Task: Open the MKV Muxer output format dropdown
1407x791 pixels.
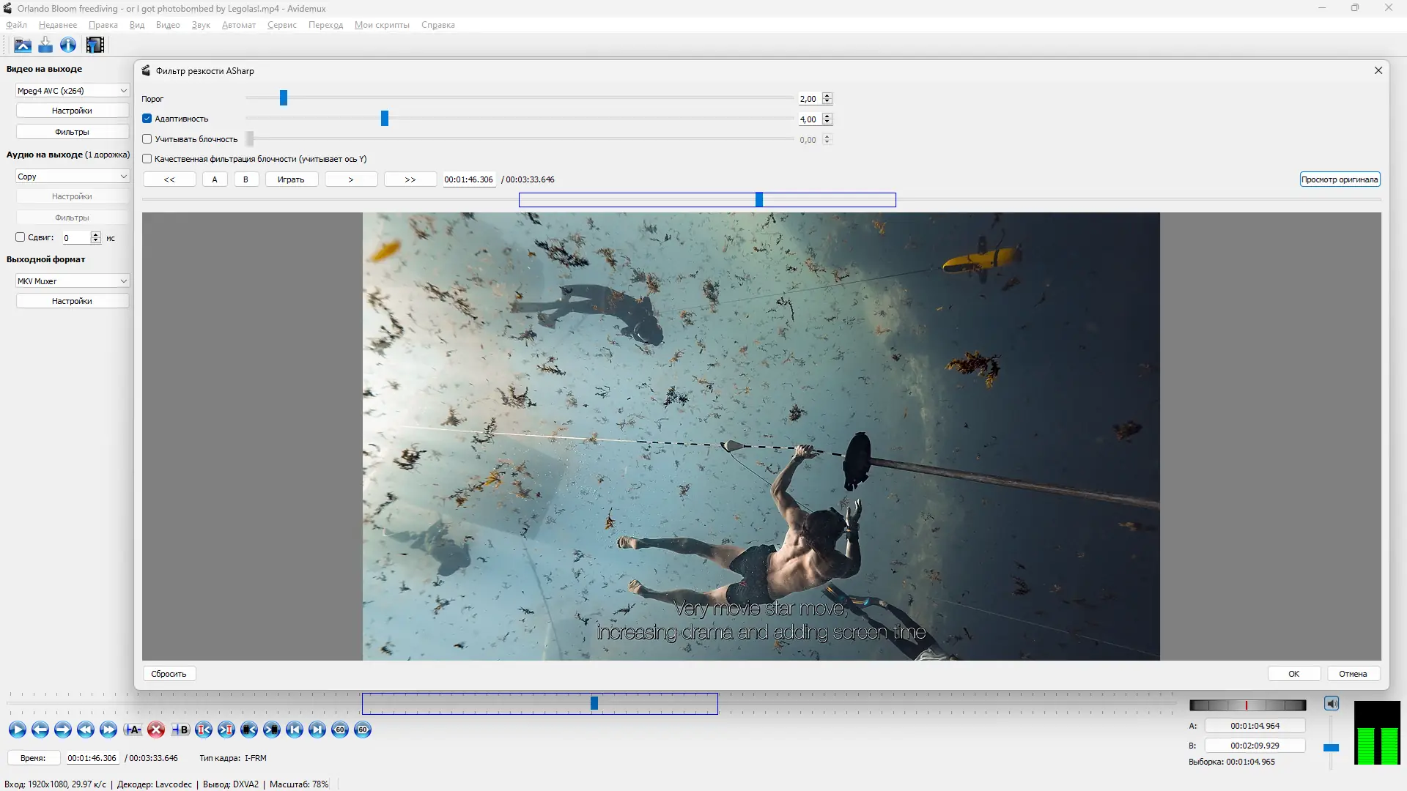Action: click(72, 281)
